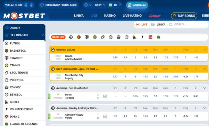Open Xokkey in the sidebar

24,87
